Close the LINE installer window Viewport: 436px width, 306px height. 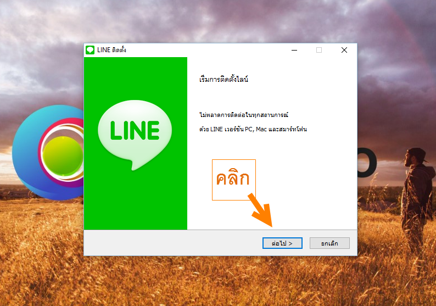[344, 50]
